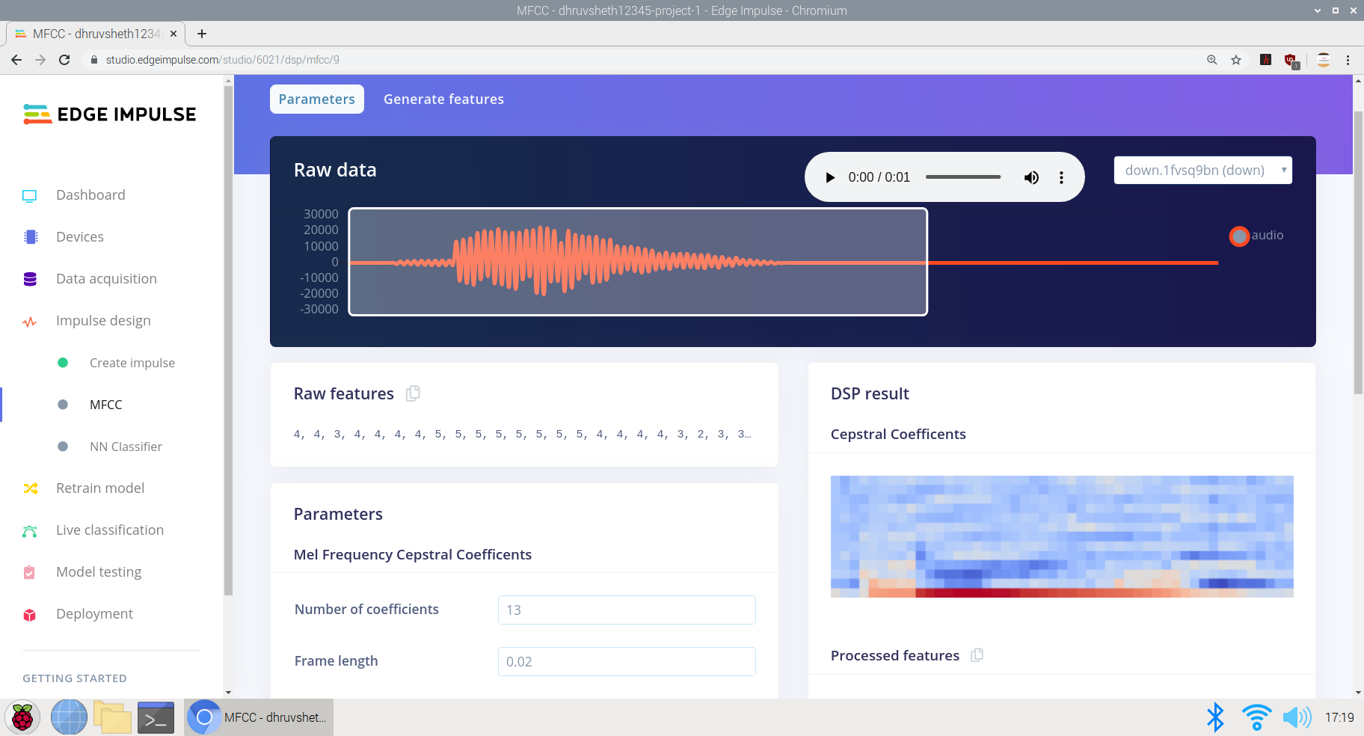Select the down.1fvsq9bn sample dropdown
This screenshot has height=736, width=1364.
tap(1202, 171)
